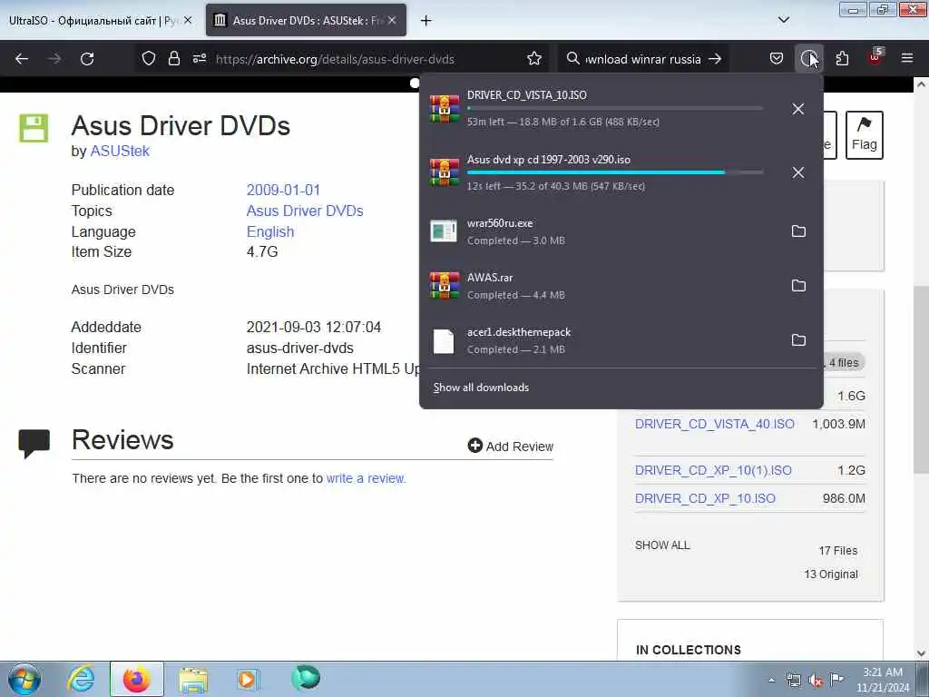Click Add Review

click(x=510, y=447)
